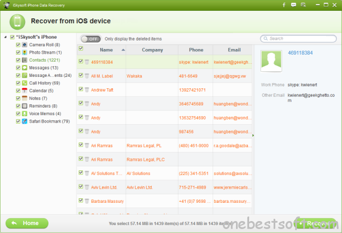Open Reminders (8) category
Screen dimensions: 342x233
43,106
